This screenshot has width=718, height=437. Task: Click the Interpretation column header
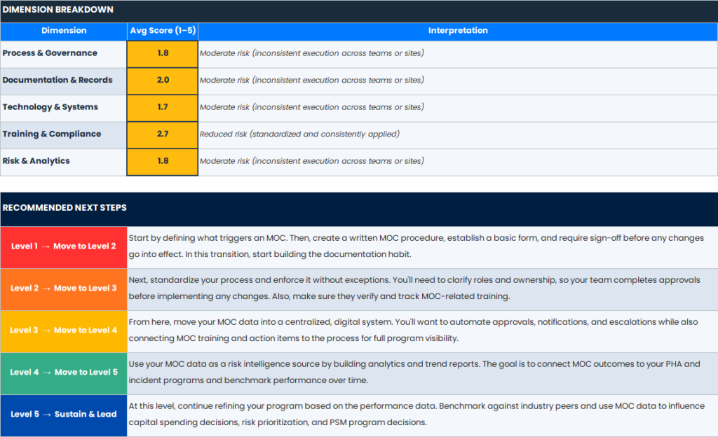click(458, 31)
